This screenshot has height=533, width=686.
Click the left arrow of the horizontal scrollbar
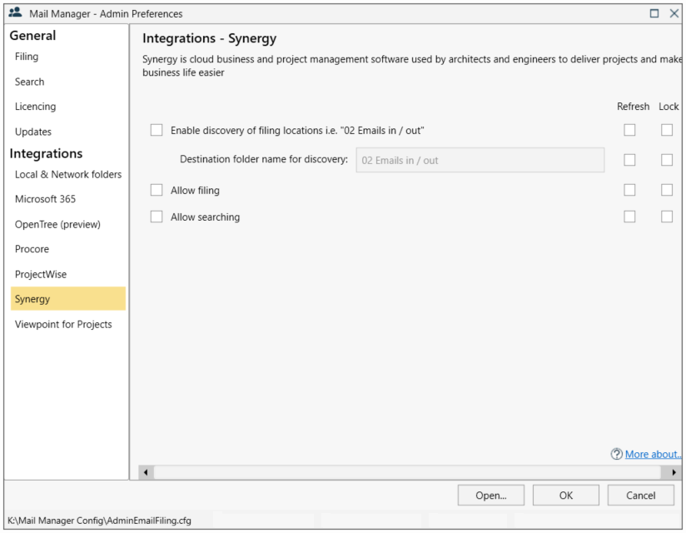pyautogui.click(x=145, y=471)
